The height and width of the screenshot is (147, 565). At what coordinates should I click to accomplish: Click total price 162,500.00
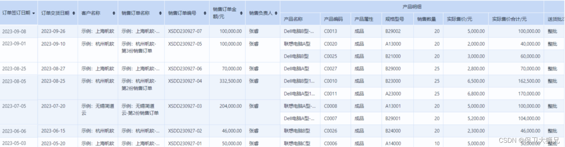click(529, 81)
